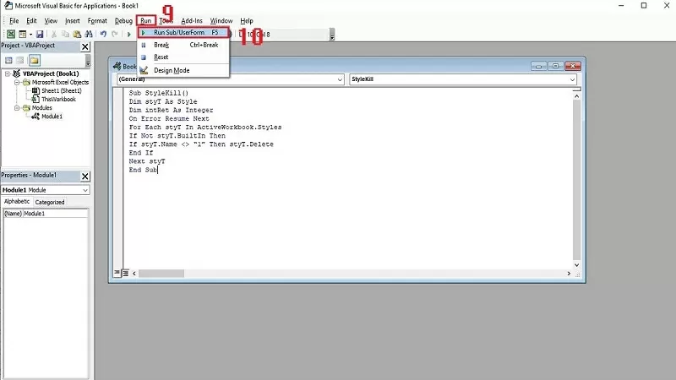Screen dimensions: 676x380
Task: Choose Break from the Run menu
Action: tap(183, 45)
